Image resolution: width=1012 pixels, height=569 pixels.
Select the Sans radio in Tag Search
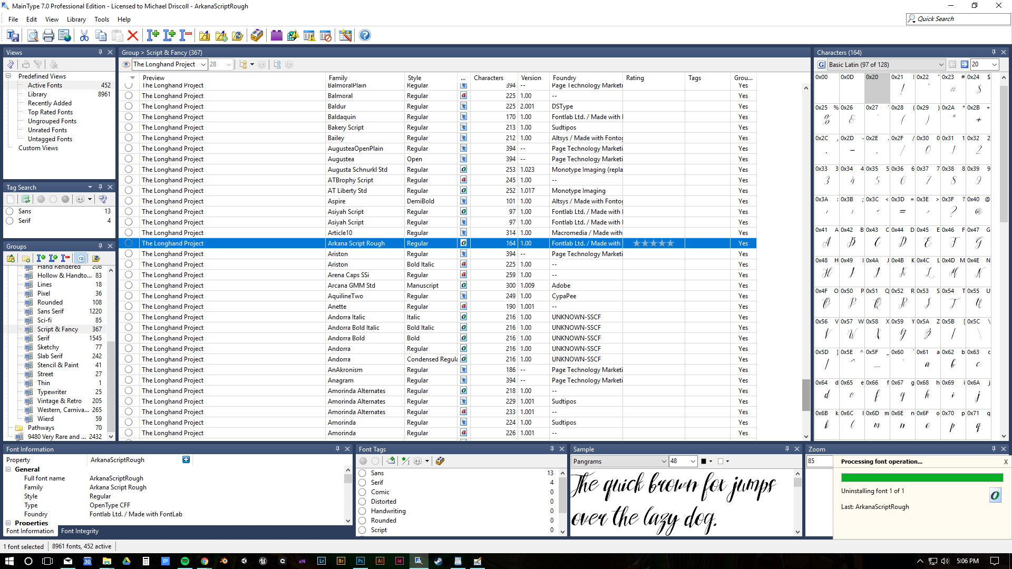(x=9, y=211)
